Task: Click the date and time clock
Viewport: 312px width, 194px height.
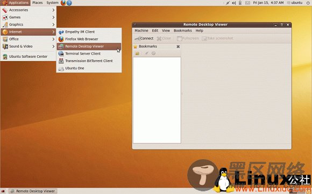Action: point(268,3)
